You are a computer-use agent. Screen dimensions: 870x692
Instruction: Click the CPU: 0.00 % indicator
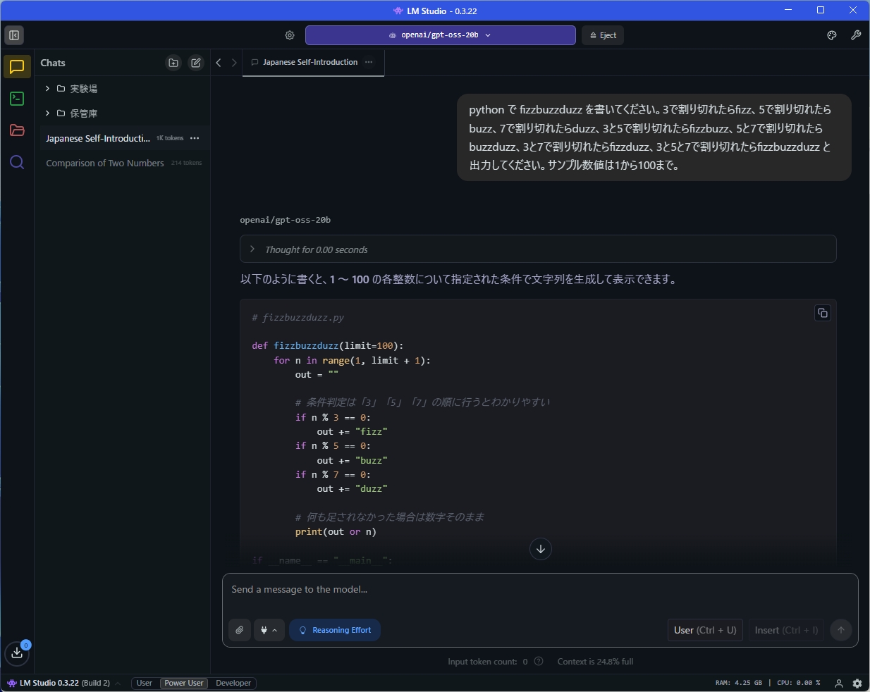point(799,683)
